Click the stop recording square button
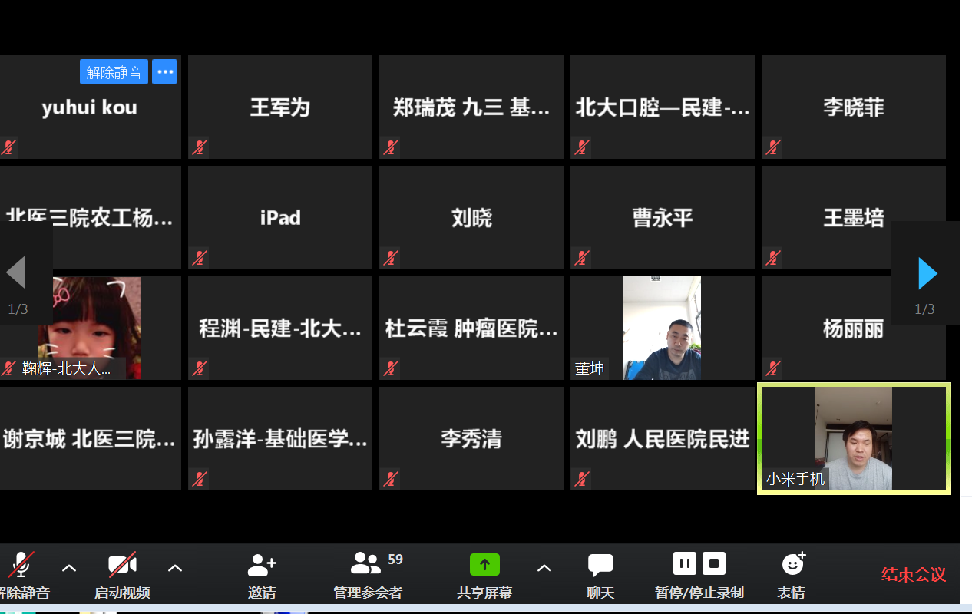 [x=714, y=564]
